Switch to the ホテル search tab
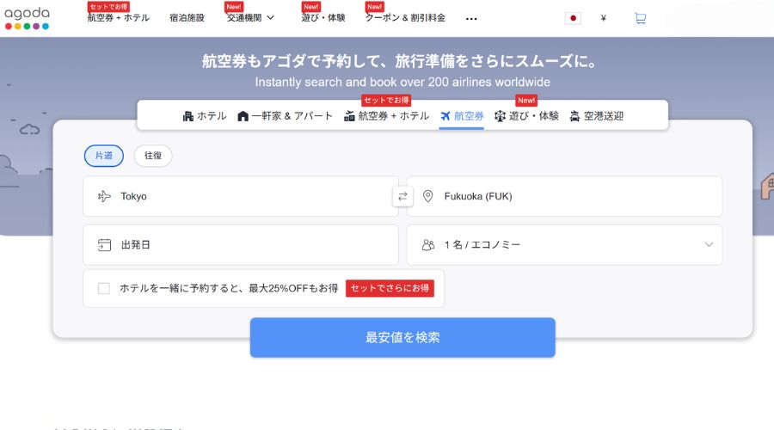The width and height of the screenshot is (774, 430). pos(205,116)
